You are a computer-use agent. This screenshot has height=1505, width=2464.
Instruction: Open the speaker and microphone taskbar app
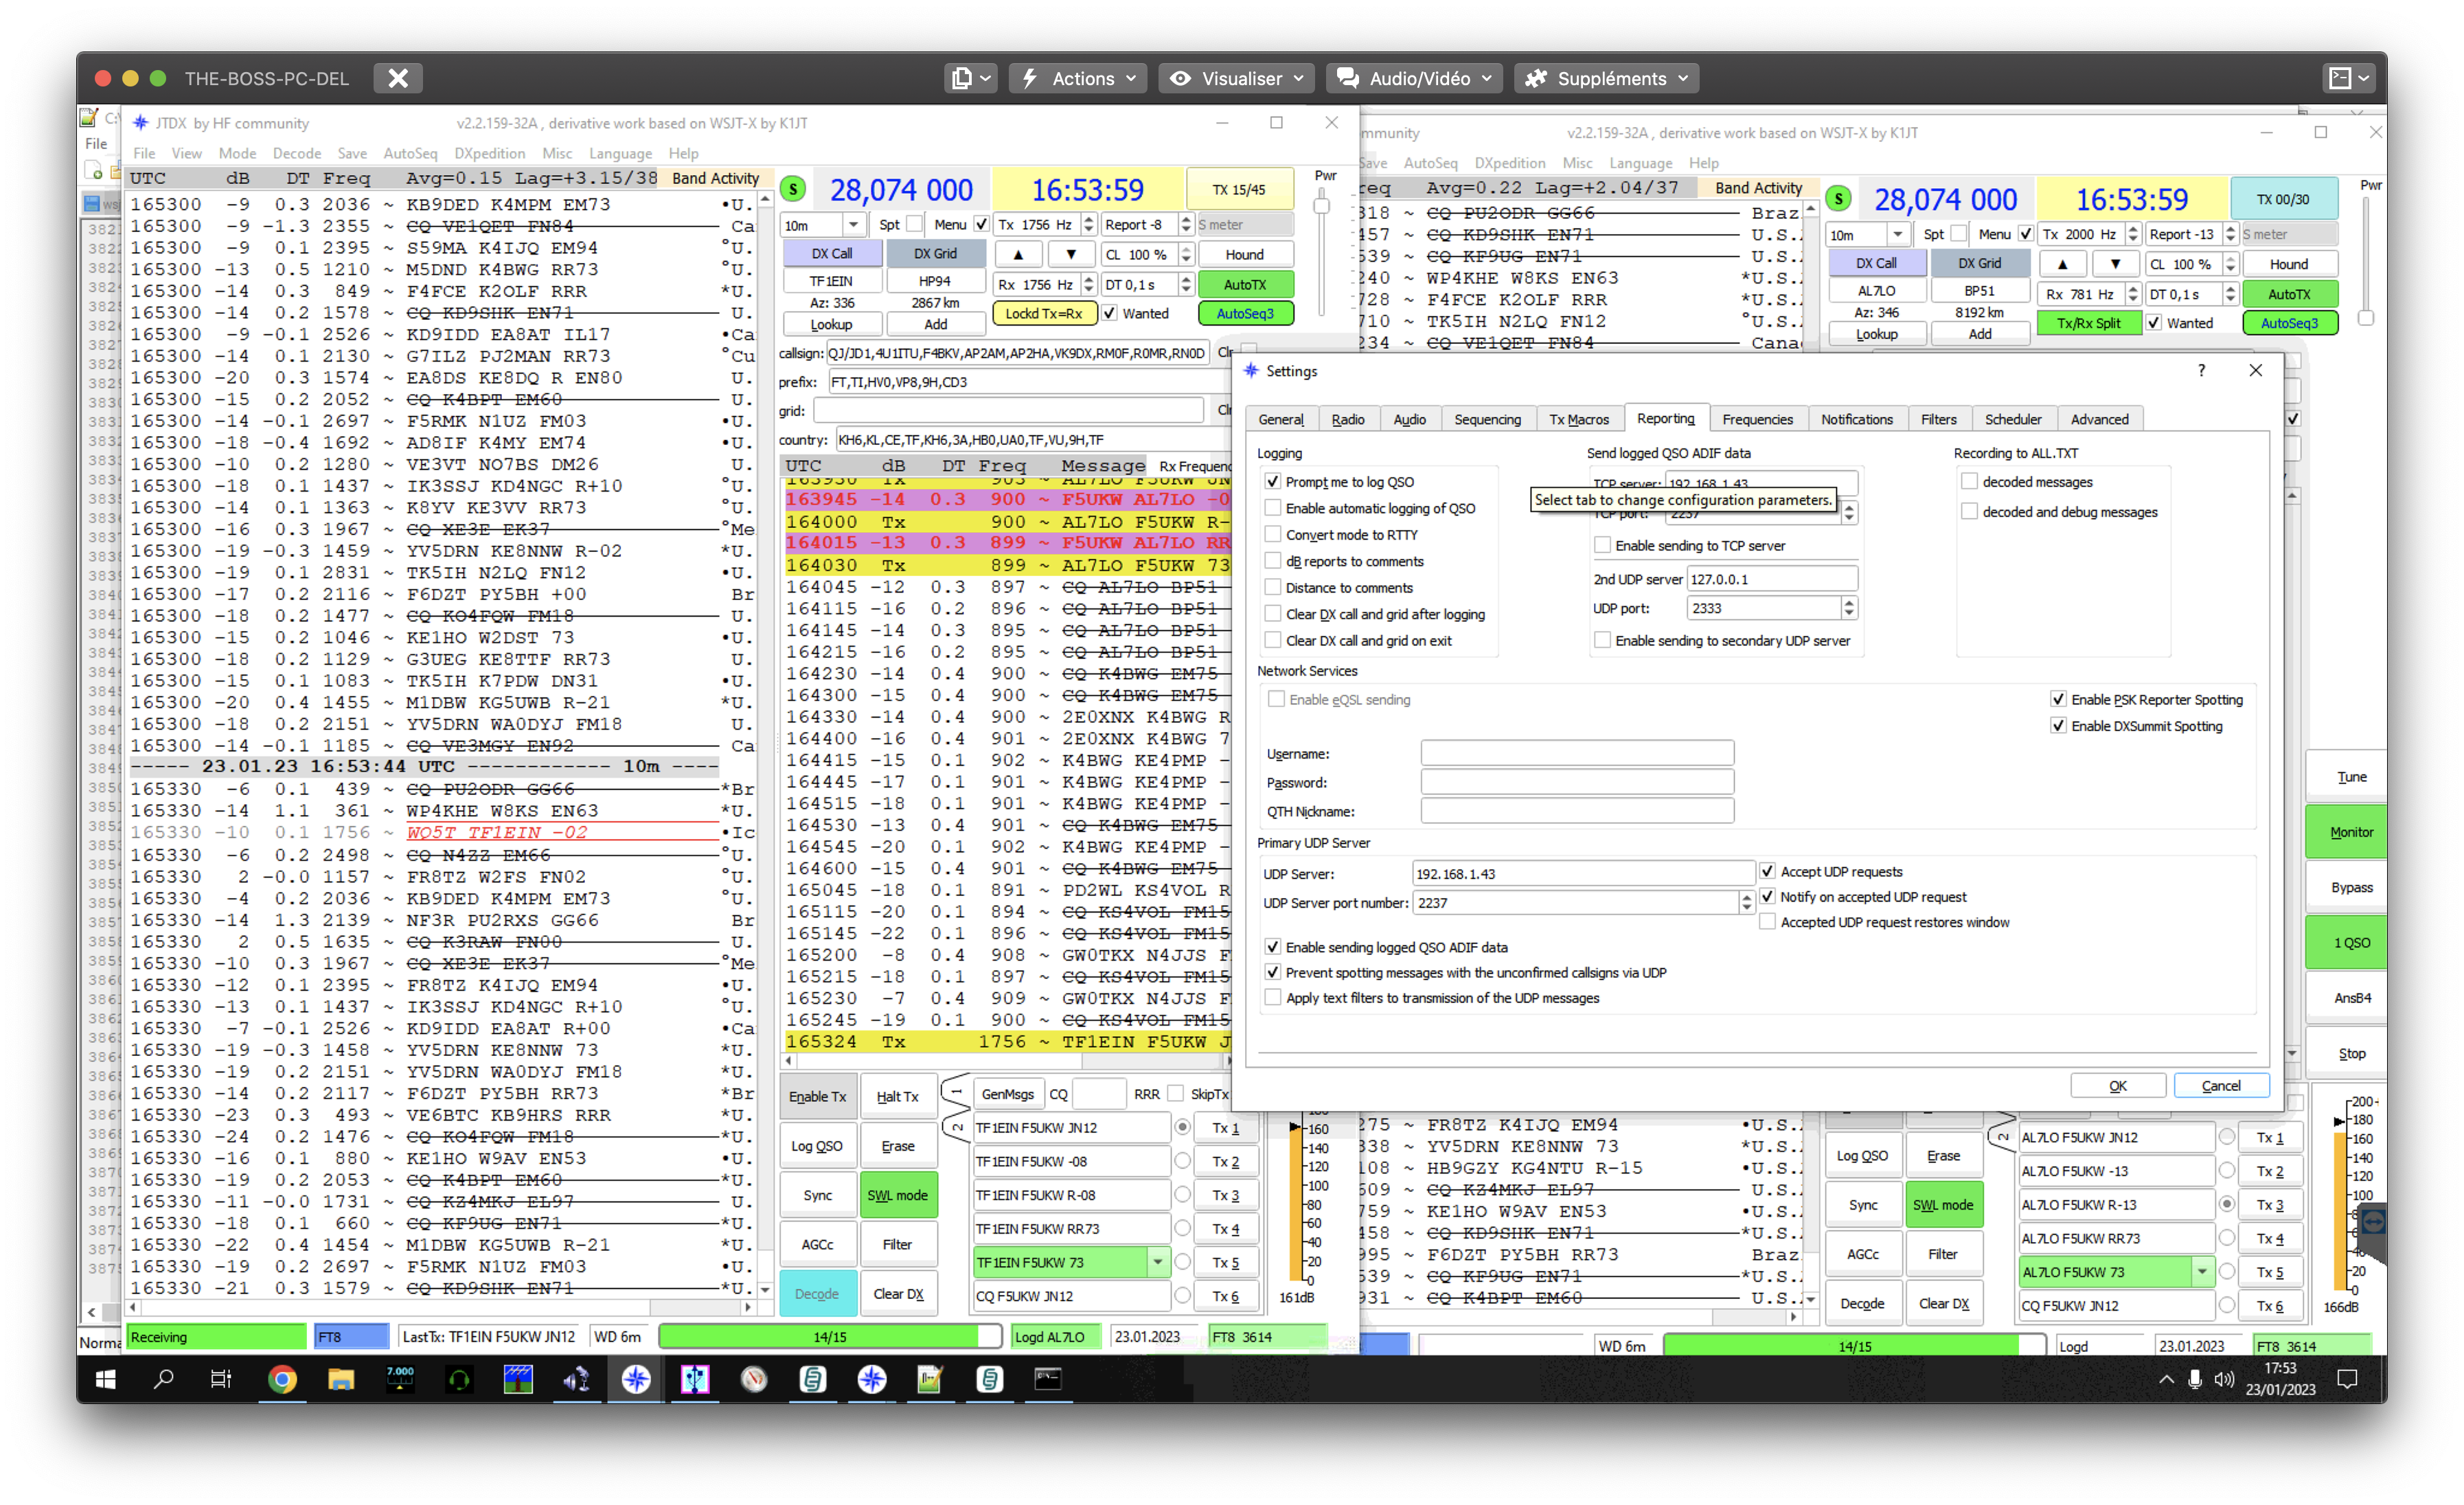pos(577,1380)
